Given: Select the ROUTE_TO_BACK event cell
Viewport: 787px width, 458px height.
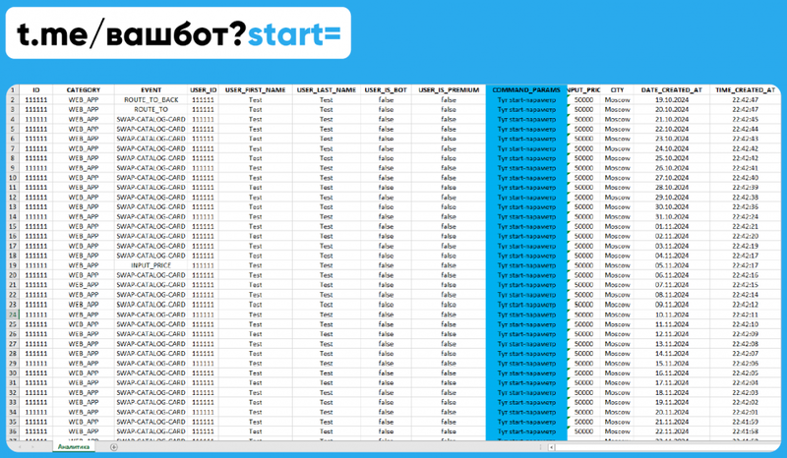Looking at the screenshot, I should (x=151, y=100).
